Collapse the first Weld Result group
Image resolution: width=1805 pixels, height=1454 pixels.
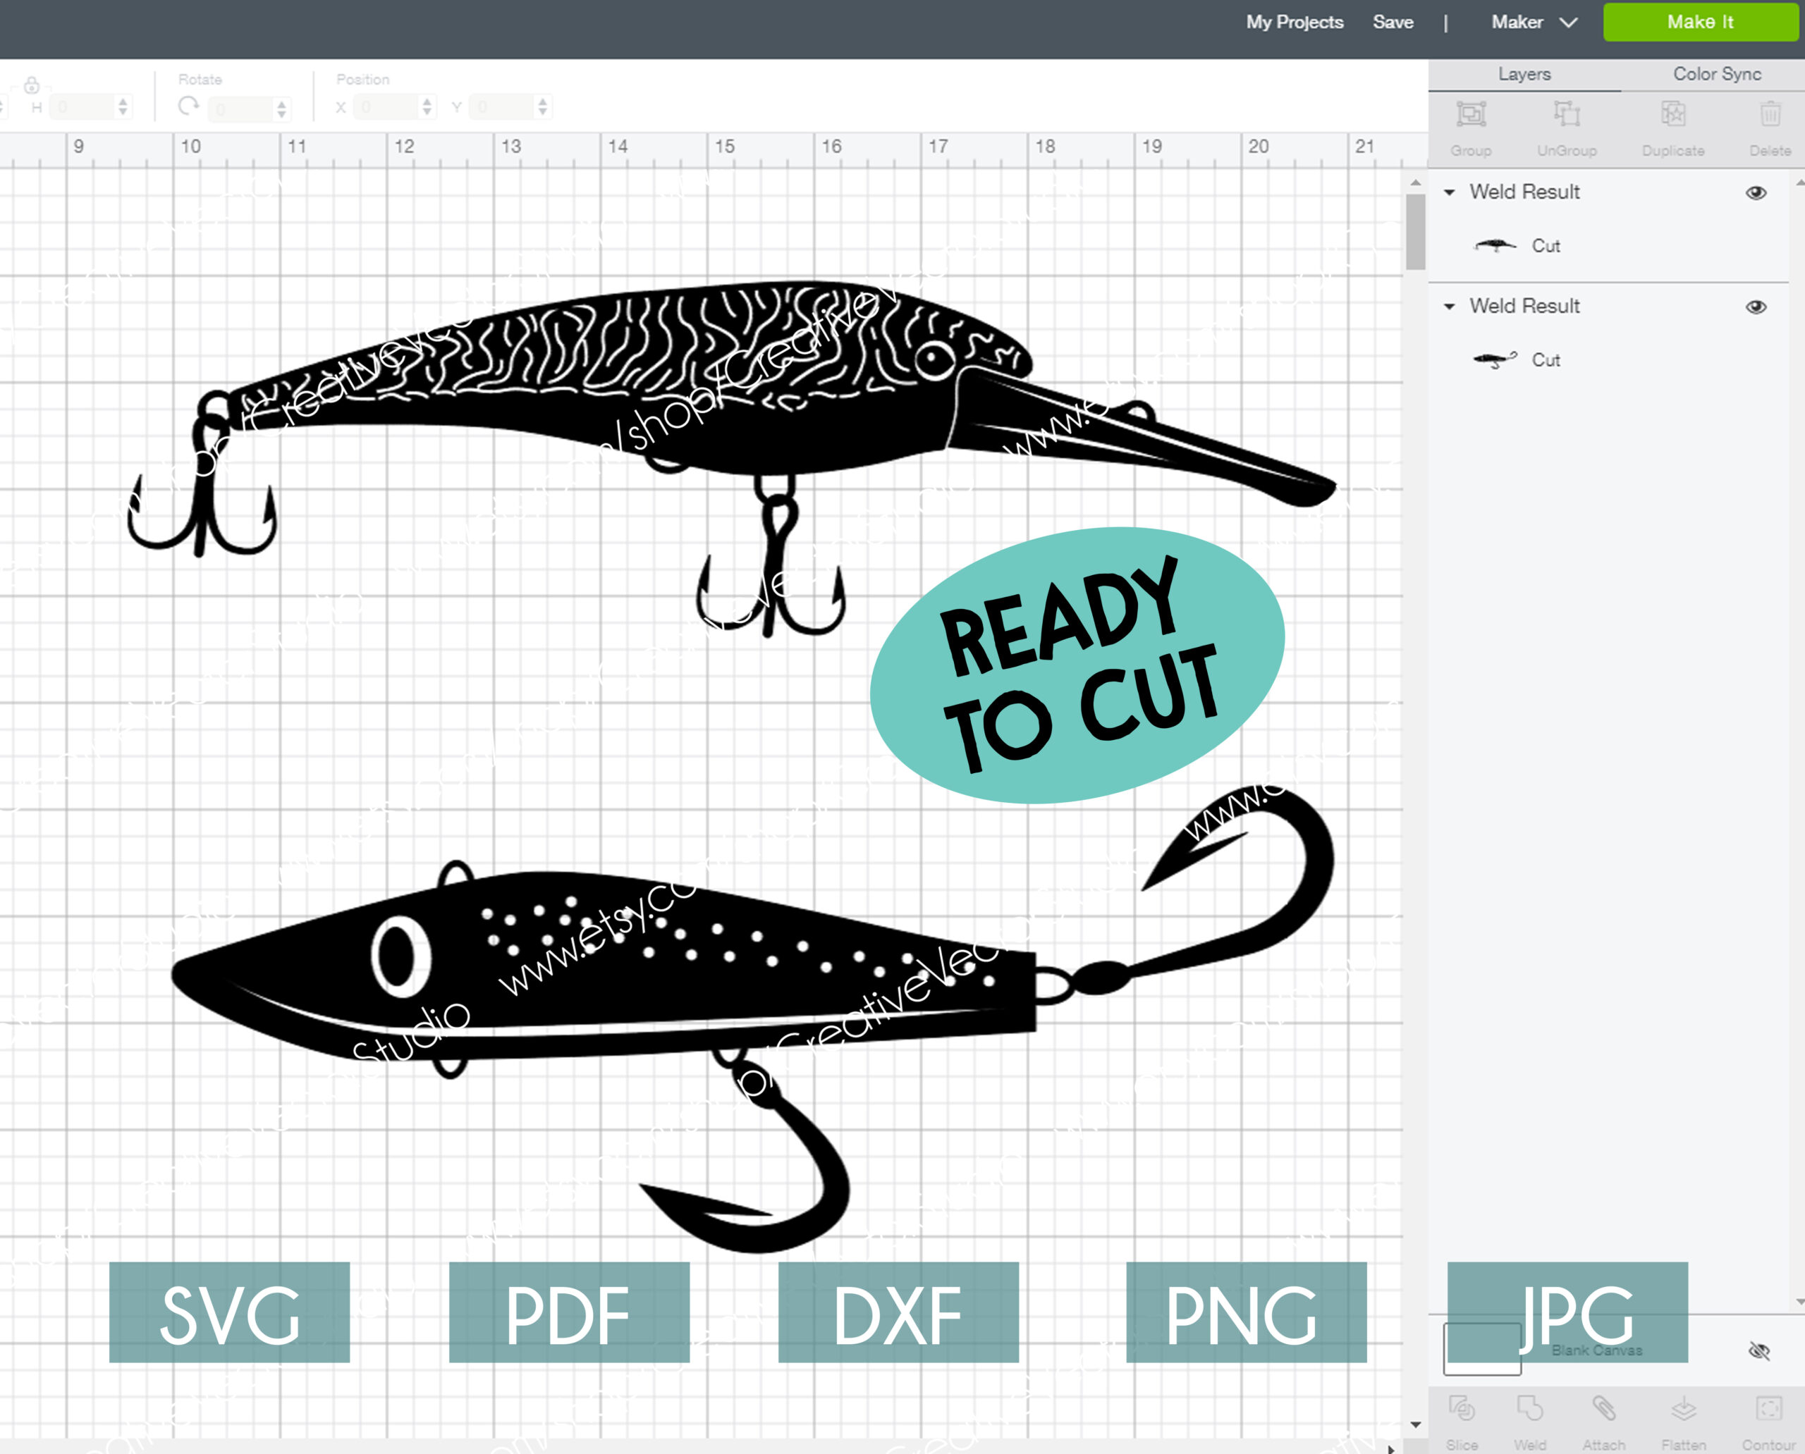(x=1450, y=192)
